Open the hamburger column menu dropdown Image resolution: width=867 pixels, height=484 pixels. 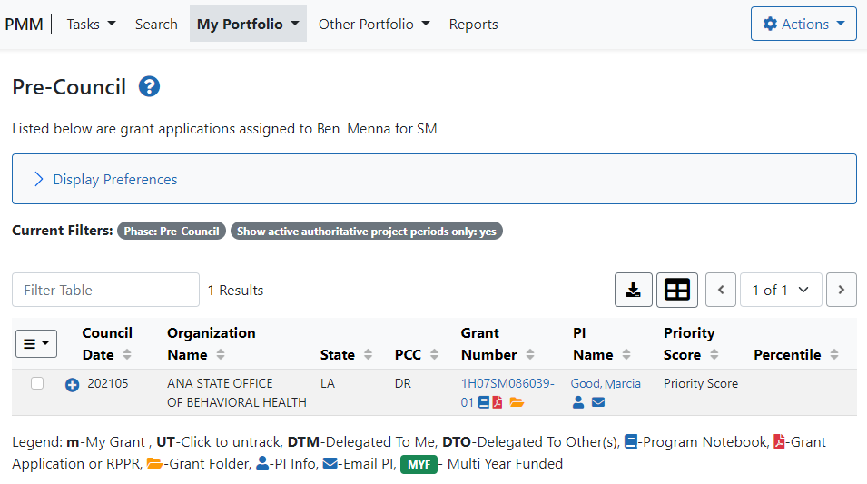36,343
